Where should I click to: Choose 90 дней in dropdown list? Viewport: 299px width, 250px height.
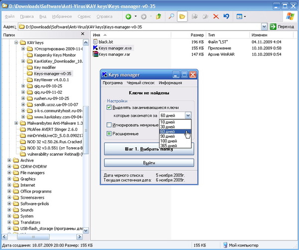[x=175, y=136]
